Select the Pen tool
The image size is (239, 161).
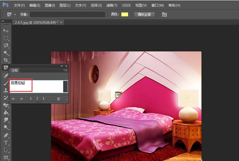[x=6, y=135]
